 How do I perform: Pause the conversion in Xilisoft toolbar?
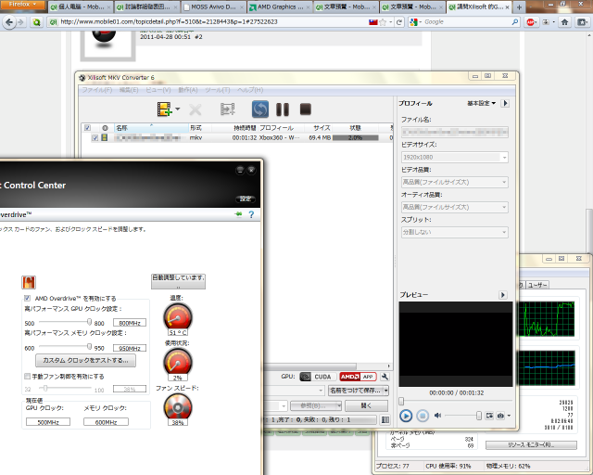[283, 109]
